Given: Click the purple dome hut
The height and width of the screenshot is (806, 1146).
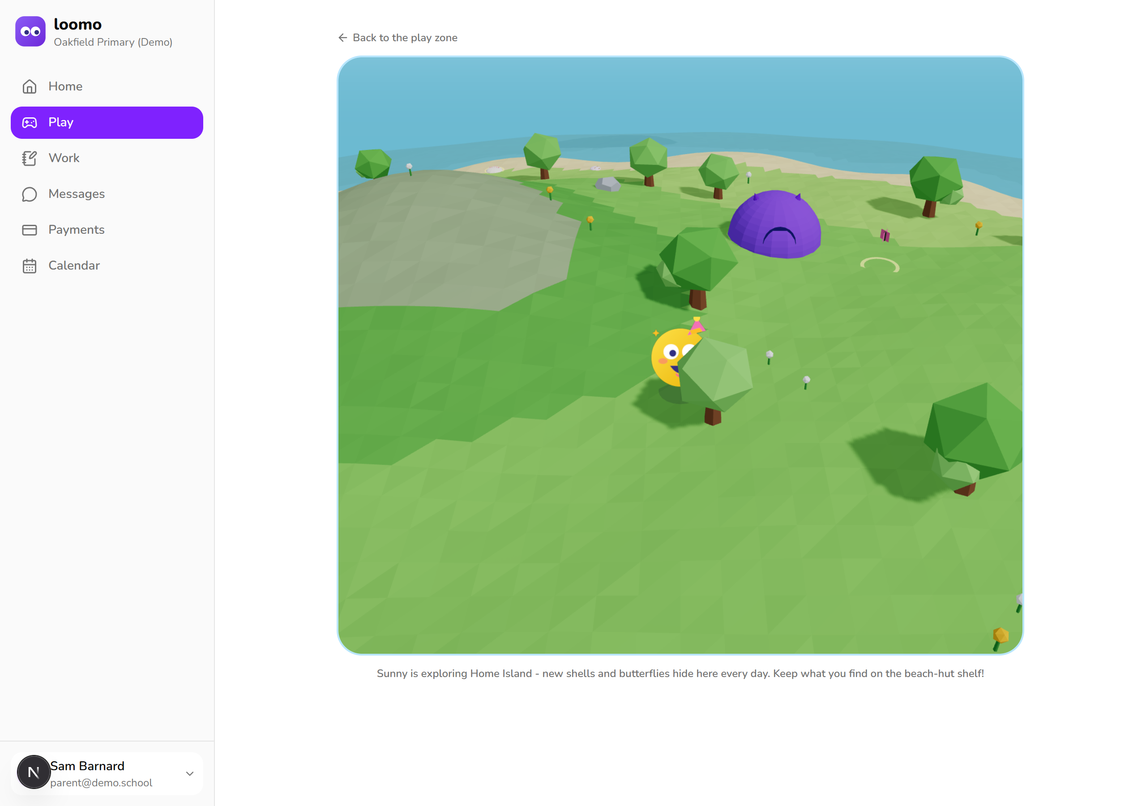Looking at the screenshot, I should point(774,224).
